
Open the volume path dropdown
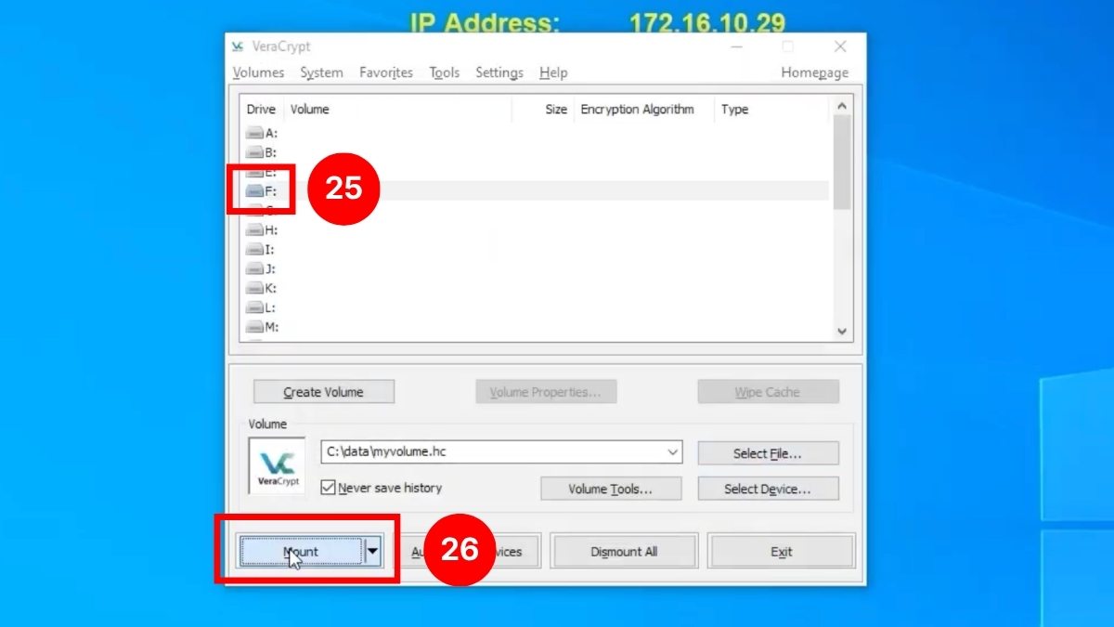[674, 452]
